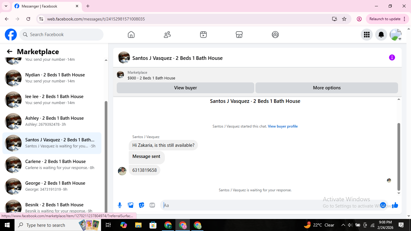
Task: Click the 'Hi Zakaria, is this still available?' message
Action: click(x=163, y=145)
